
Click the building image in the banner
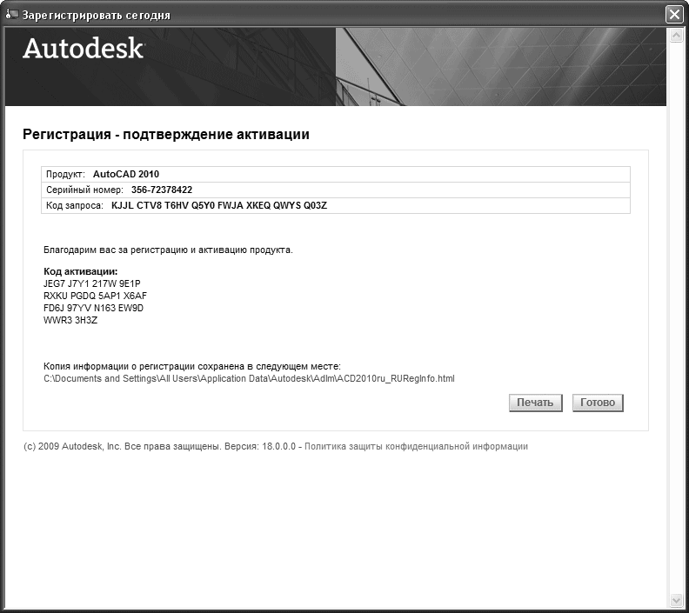500,66
